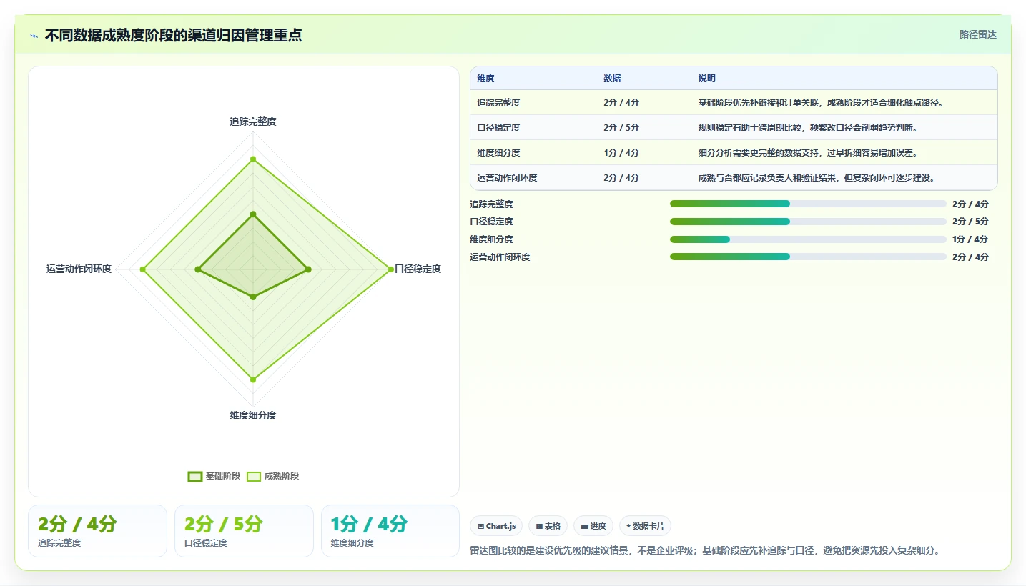Click the description starting 规则稳定有助于

tap(807, 128)
